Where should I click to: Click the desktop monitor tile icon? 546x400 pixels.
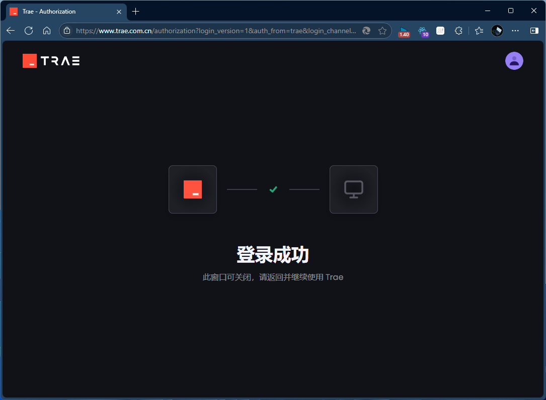click(x=353, y=189)
